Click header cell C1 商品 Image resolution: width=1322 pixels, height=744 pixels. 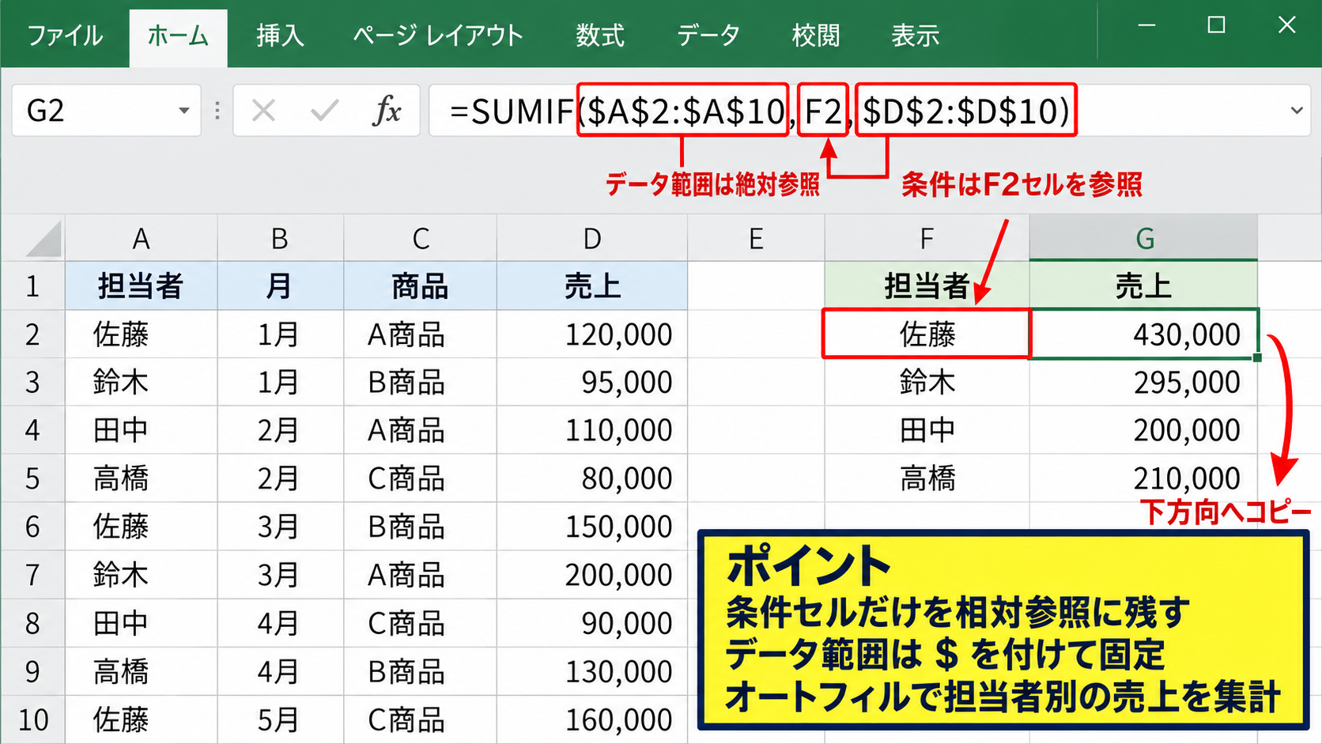point(421,285)
